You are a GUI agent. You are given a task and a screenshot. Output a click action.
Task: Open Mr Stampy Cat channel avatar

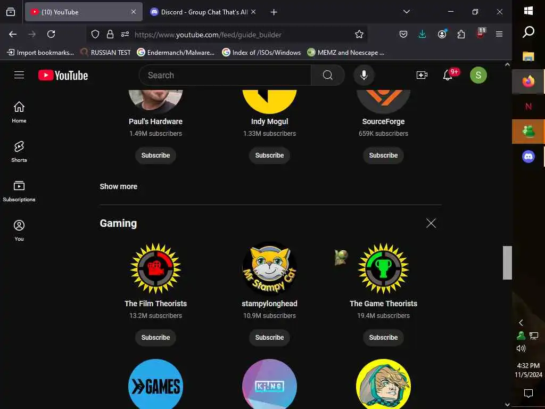pos(269,268)
